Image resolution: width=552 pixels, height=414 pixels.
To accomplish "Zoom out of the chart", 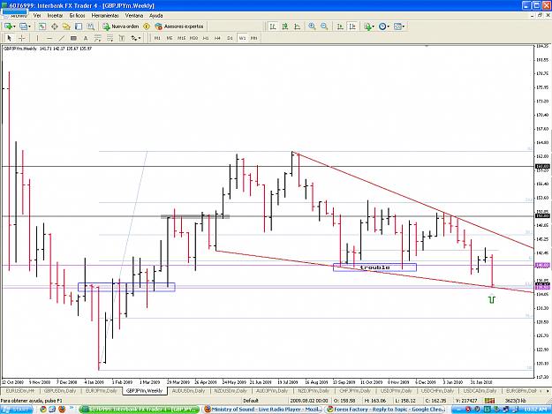I will [x=324, y=26].
